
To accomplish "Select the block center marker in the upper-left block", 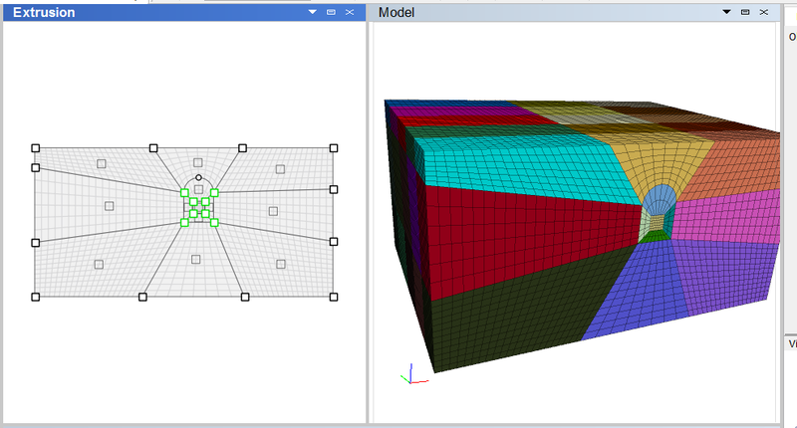I will point(101,163).
